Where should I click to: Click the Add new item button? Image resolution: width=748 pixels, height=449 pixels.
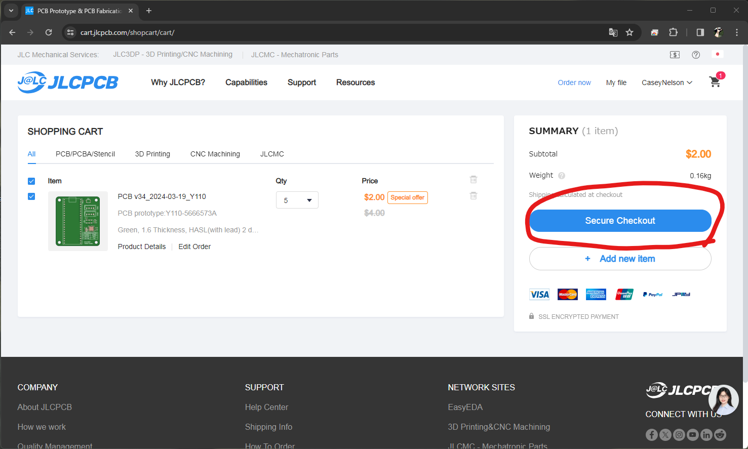pyautogui.click(x=620, y=259)
